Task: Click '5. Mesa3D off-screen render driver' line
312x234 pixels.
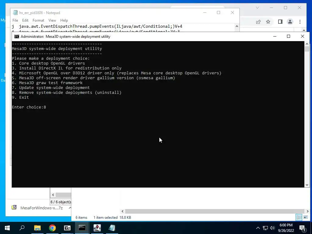Action: coord(93,78)
